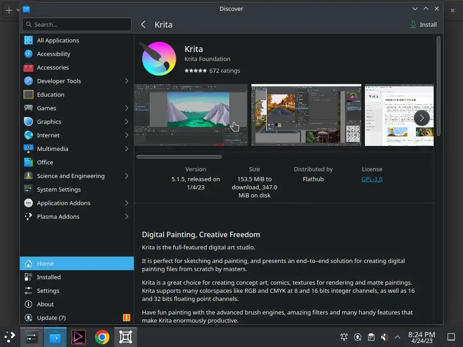Expand the Internet category arrow
The height and width of the screenshot is (347, 463).
point(127,135)
